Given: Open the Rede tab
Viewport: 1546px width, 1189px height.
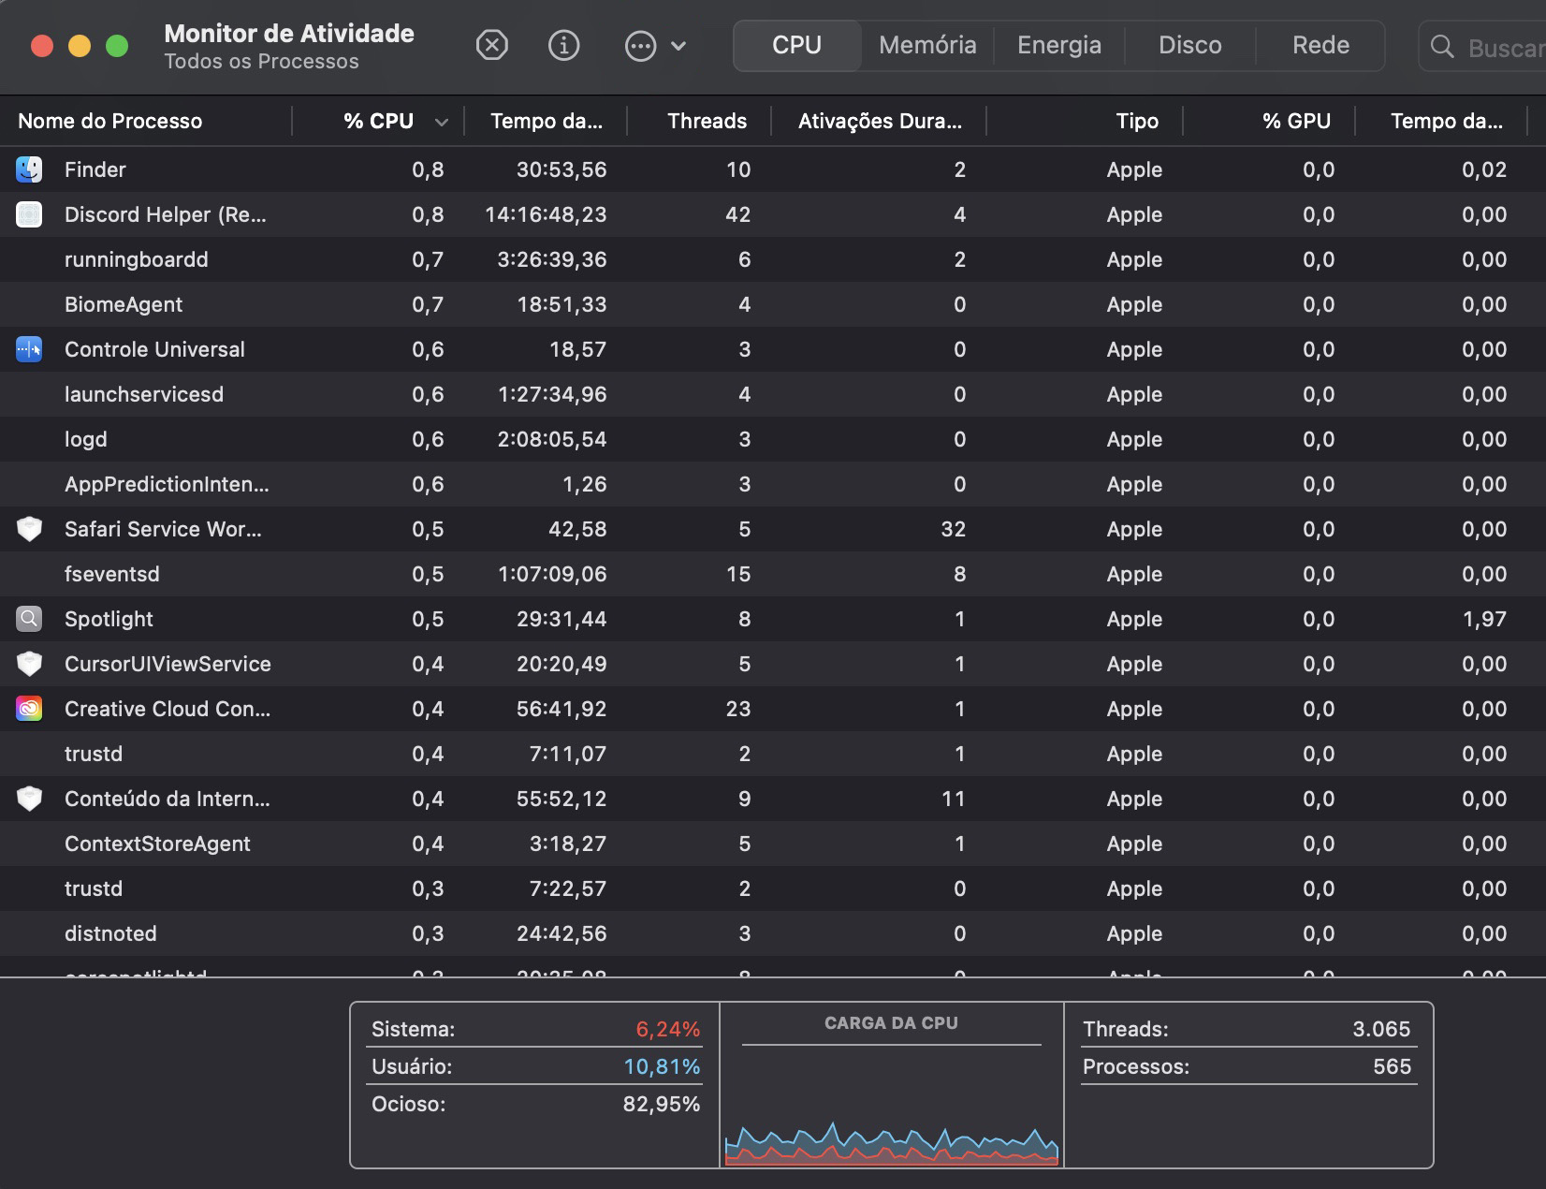Looking at the screenshot, I should pyautogui.click(x=1320, y=45).
